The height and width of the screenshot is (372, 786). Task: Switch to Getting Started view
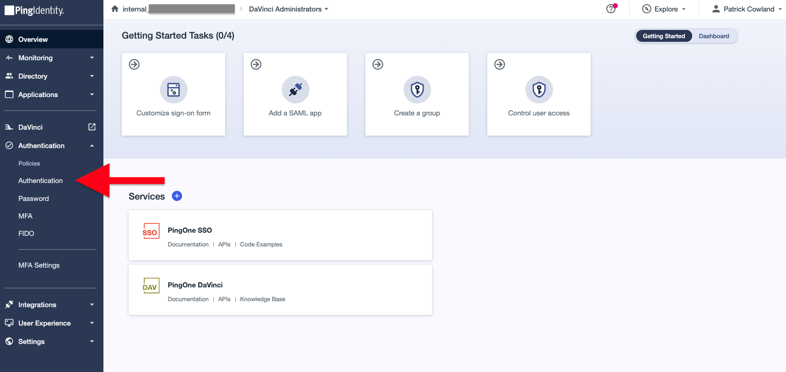pyautogui.click(x=664, y=36)
